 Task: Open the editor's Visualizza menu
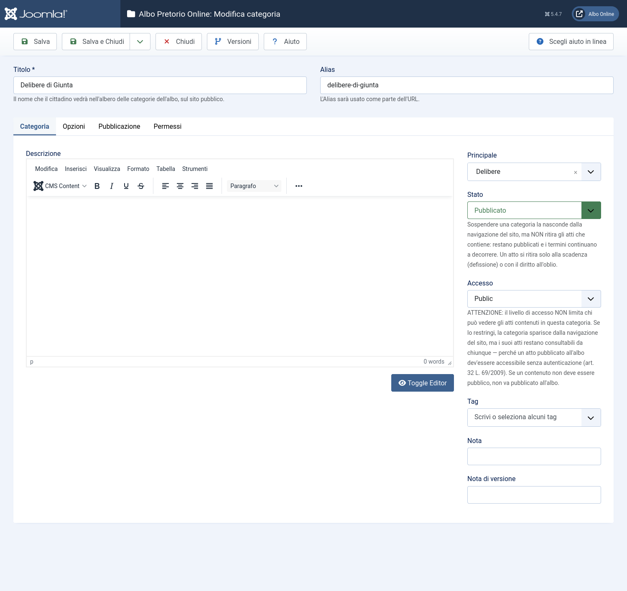(x=107, y=169)
